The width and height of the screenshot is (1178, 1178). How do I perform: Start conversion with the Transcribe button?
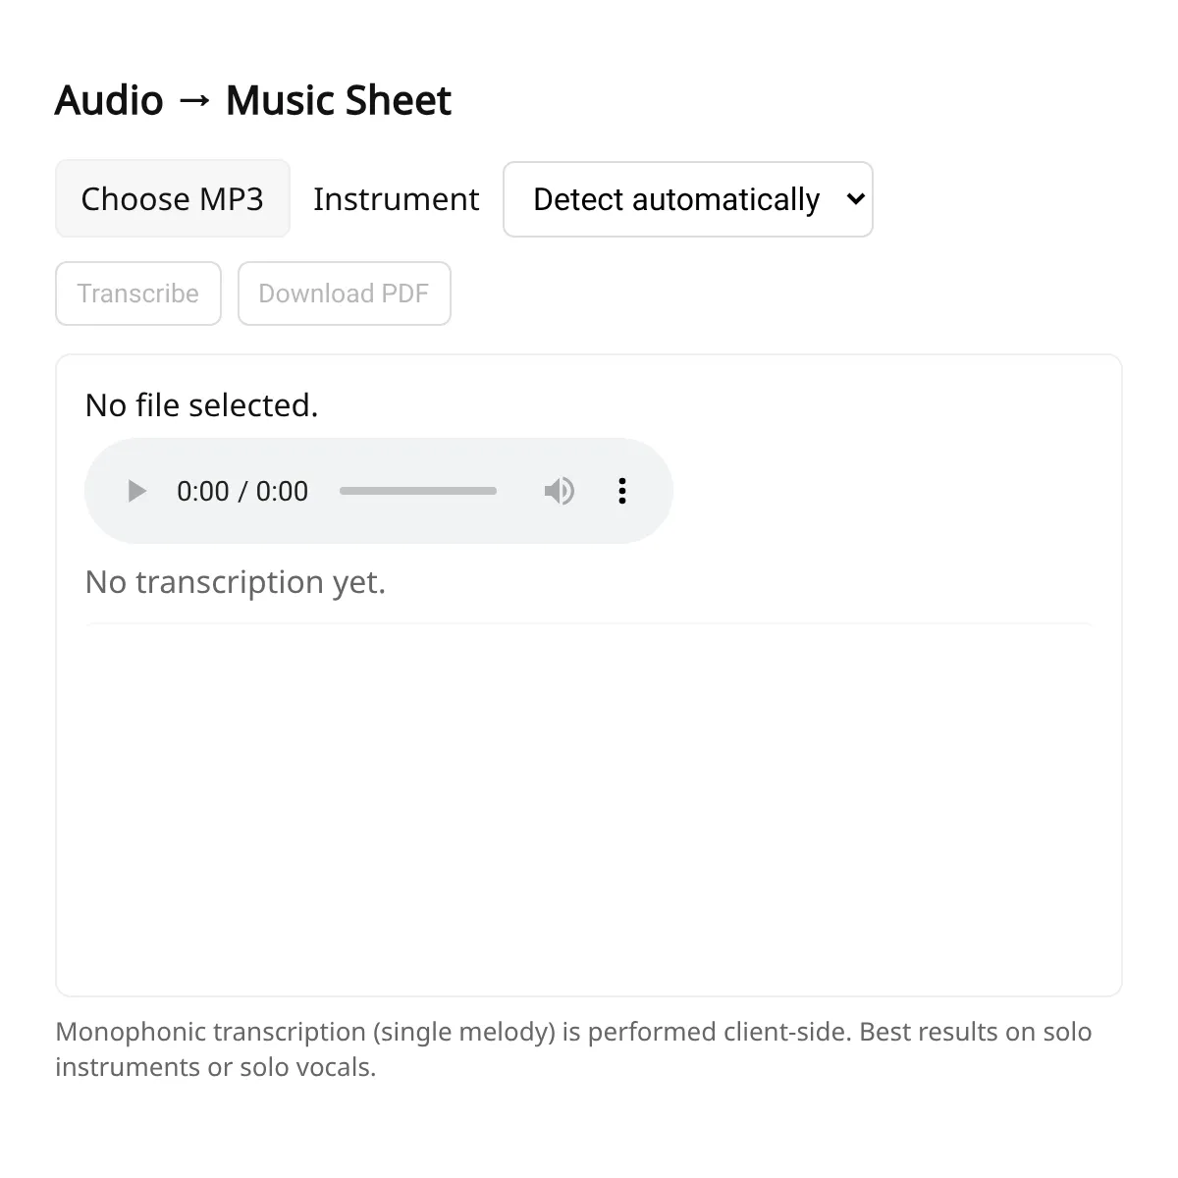(x=138, y=294)
